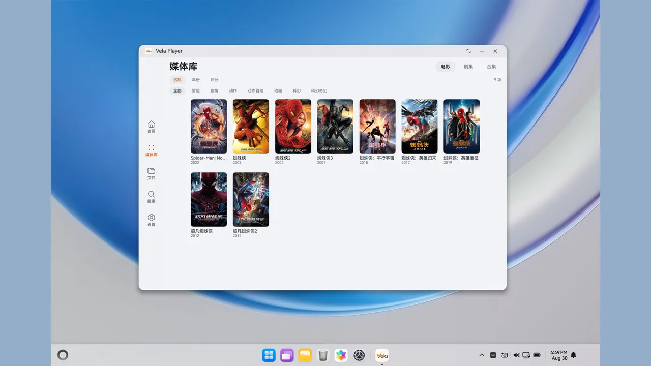
Task: Open the notifications bell
Action: 574,355
